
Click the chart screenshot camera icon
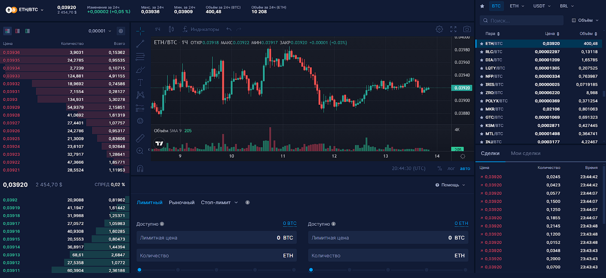click(x=467, y=29)
